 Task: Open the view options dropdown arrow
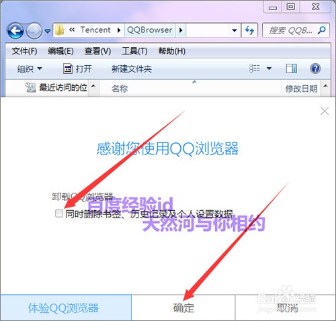(269, 68)
